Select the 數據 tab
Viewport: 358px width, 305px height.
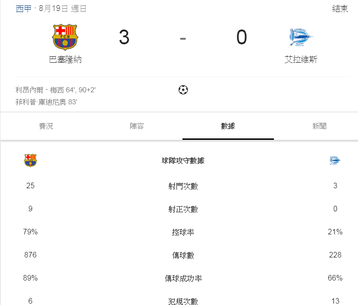point(228,126)
